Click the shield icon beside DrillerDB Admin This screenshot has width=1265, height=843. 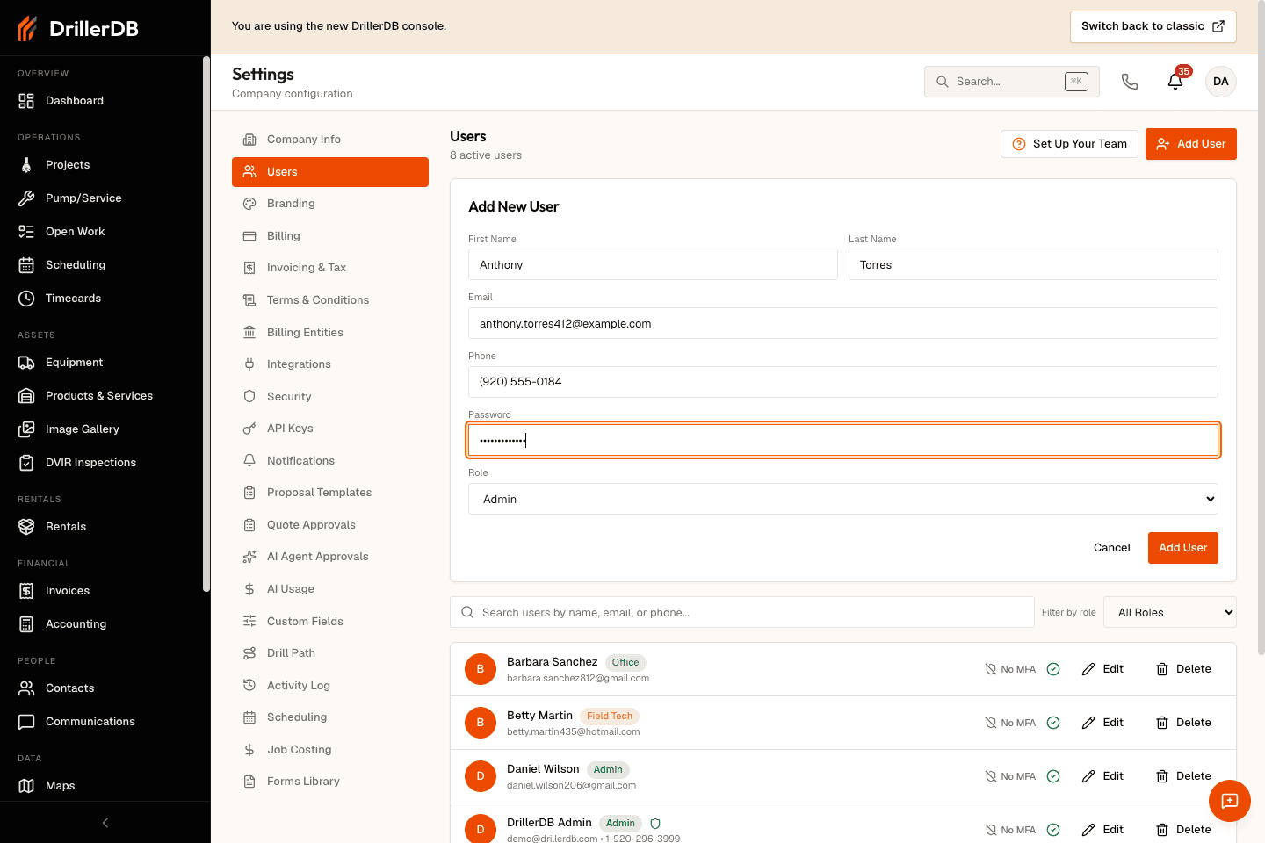coord(655,824)
